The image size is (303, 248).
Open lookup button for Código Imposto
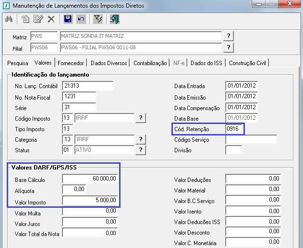(141, 118)
